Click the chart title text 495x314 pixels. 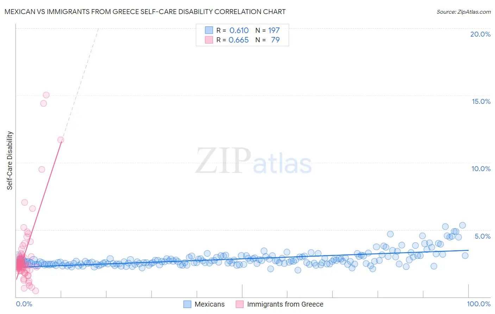click(x=145, y=12)
